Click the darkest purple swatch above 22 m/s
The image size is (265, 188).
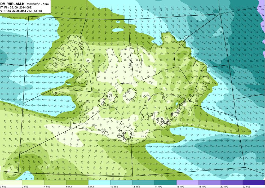click(254, 183)
